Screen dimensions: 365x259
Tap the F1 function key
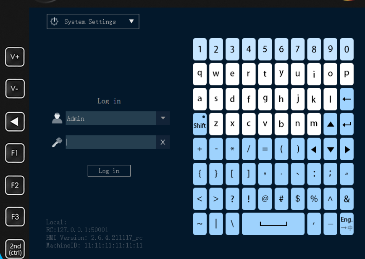tap(15, 153)
